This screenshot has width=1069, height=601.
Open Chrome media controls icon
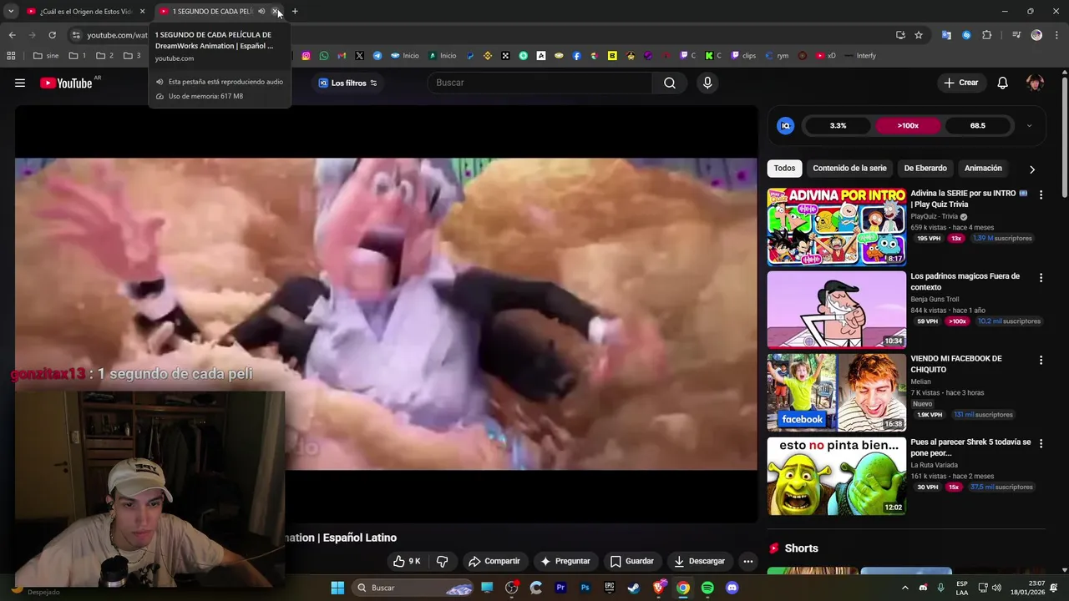coord(1016,35)
